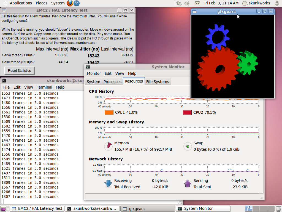Pick the red CPU2 color swatch
The image size is (282, 212).
tap(187, 113)
